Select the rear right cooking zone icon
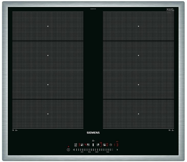The height and width of the screenshot is (162, 187). tap(98, 145)
